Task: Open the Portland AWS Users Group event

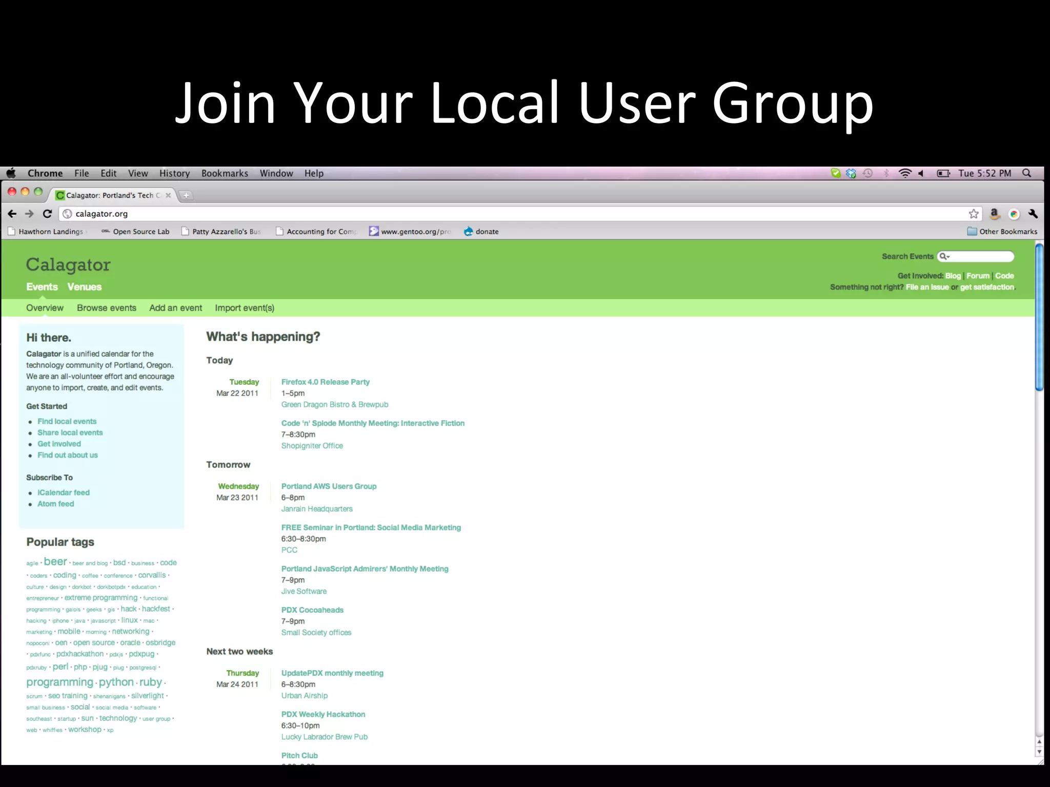Action: (x=329, y=486)
